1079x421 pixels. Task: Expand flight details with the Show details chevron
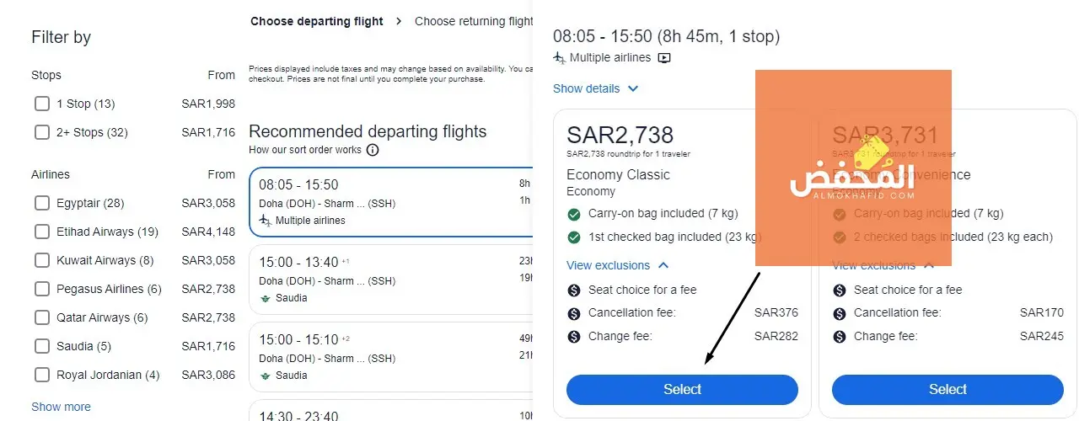[x=633, y=89]
